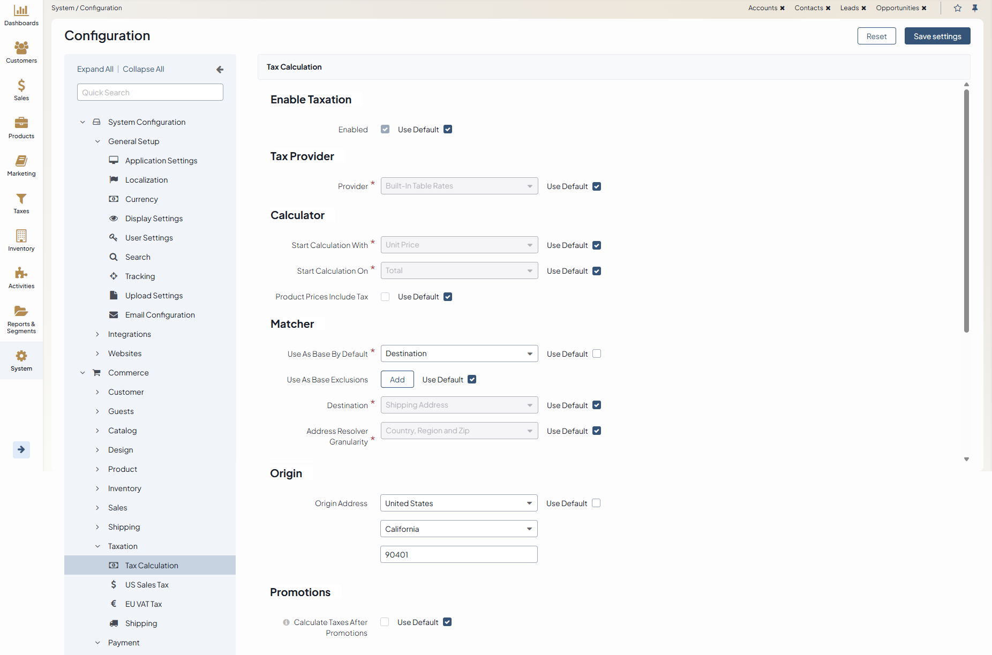
Task: Open the Taxes funnel icon
Action: [21, 199]
